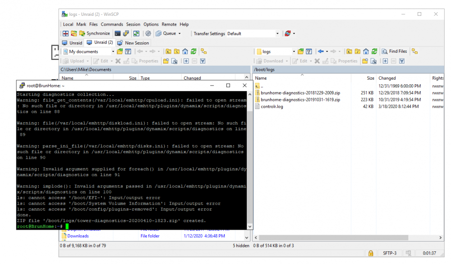The image size is (451, 264).
Task: Open the New Session tab
Action: point(133,43)
